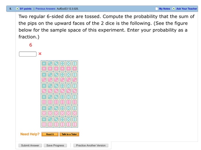
Task: Click the Ask Your Teacher plus icon
Action: coord(174,9)
